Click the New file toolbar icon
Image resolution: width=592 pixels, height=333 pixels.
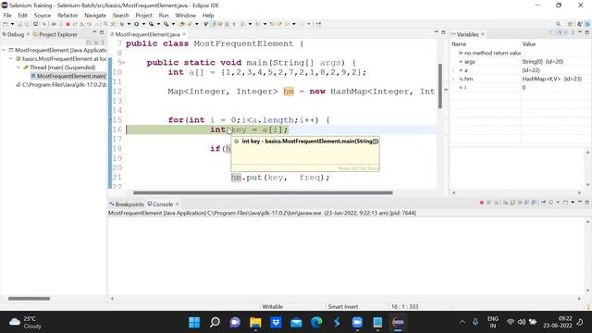pos(6,24)
